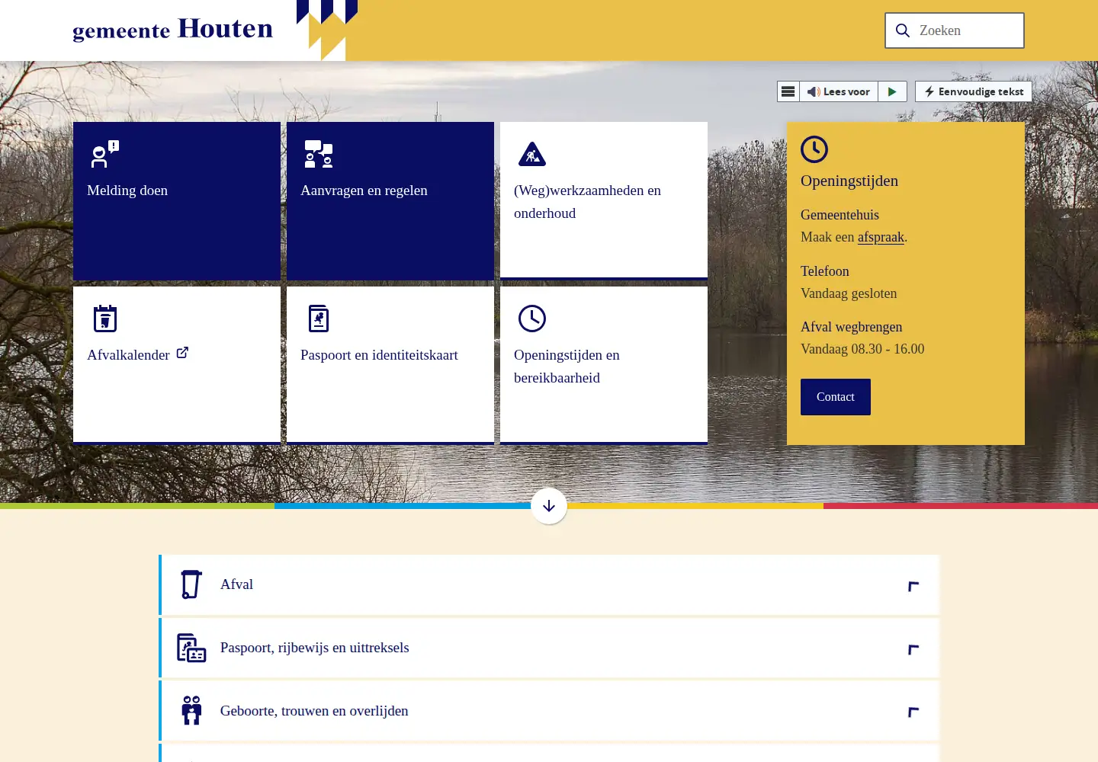Click the passport icon tile
1098x762 pixels.
(319, 319)
